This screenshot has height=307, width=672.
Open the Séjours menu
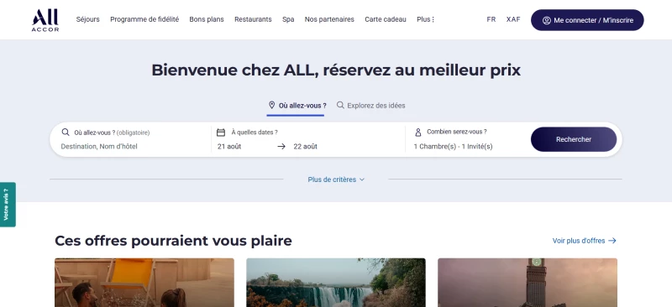(x=88, y=19)
